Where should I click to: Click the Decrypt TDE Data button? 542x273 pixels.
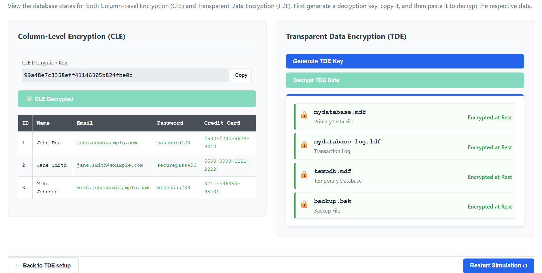(404, 80)
